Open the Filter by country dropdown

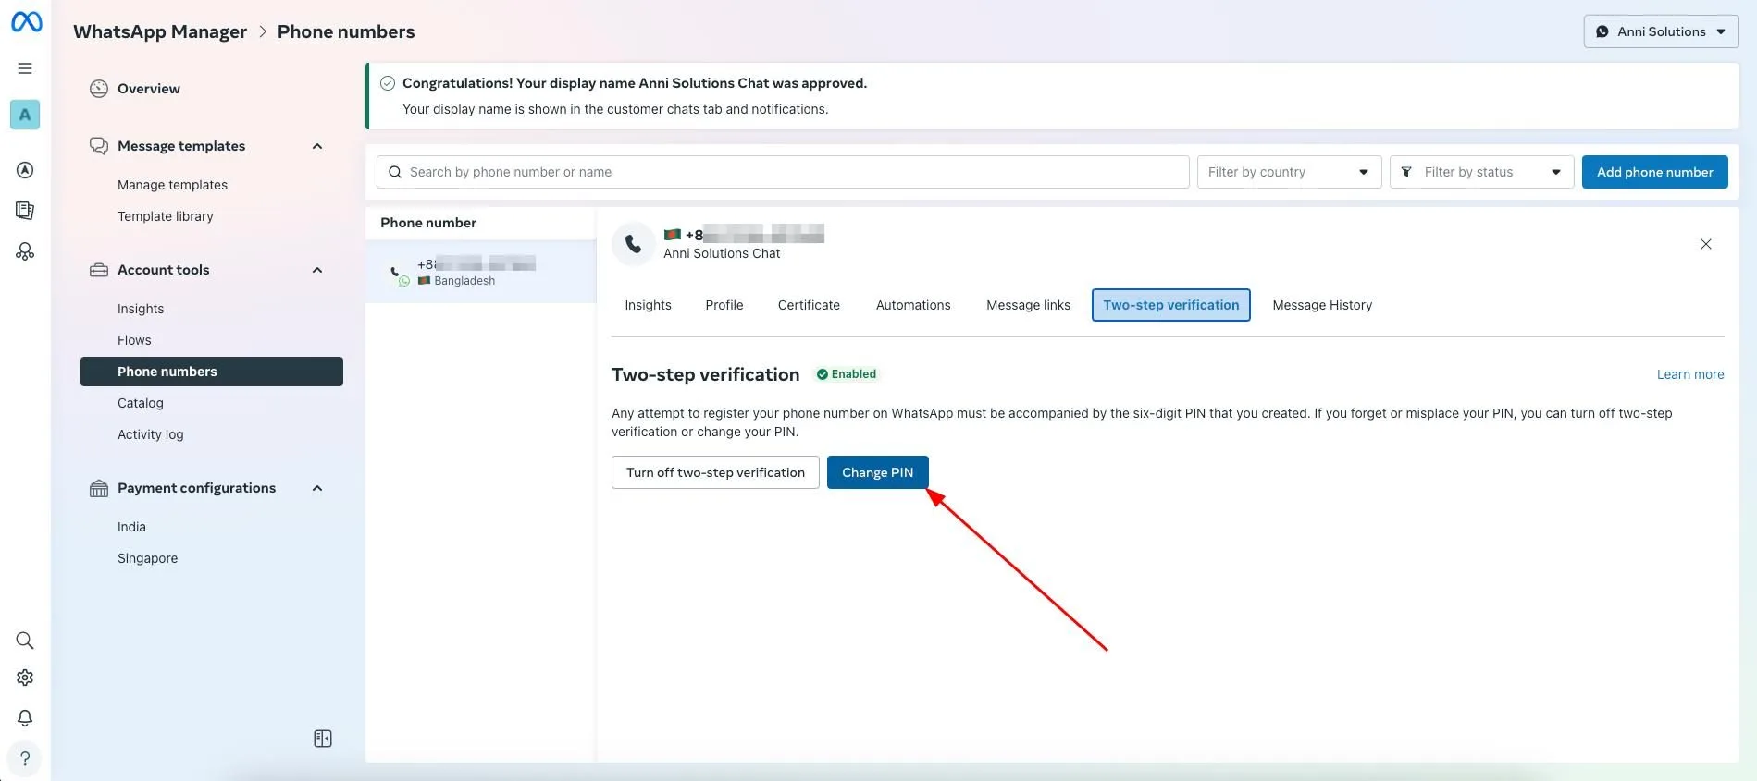1289,172
